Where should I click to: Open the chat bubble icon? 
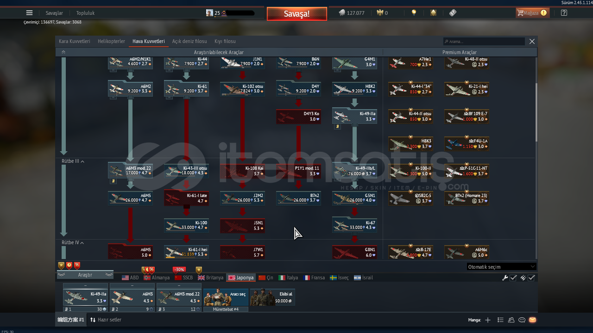coord(522,320)
